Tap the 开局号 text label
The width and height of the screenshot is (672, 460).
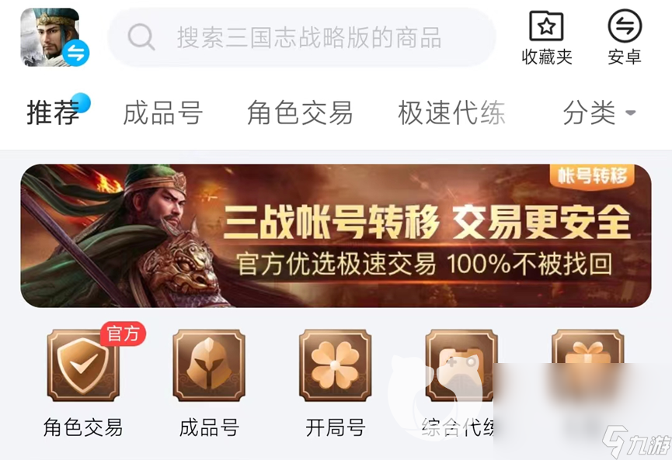coord(335,427)
